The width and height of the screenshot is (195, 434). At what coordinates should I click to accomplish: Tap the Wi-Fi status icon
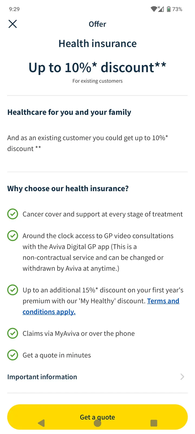[x=154, y=9]
